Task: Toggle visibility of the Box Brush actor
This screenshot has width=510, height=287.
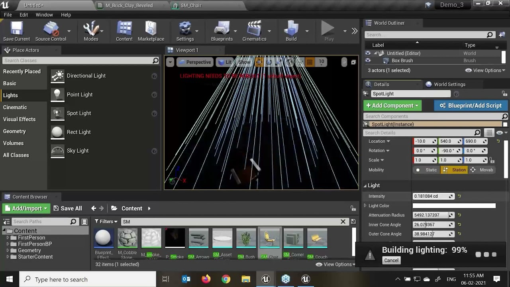Action: (368, 61)
